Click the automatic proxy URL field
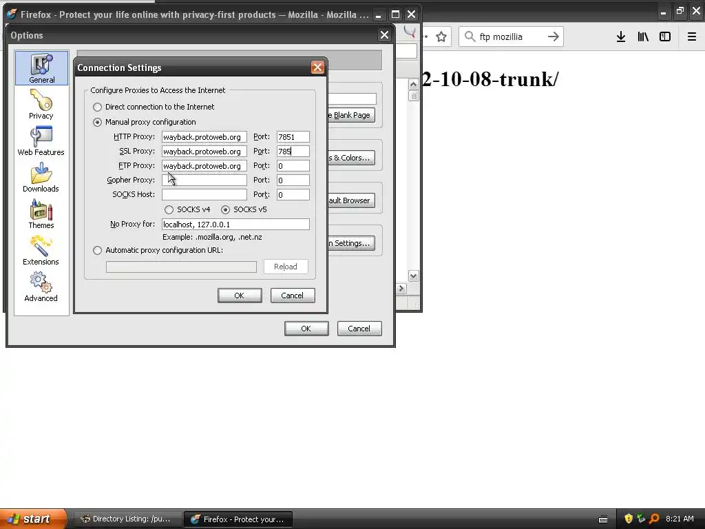The height and width of the screenshot is (529, 705). (181, 267)
